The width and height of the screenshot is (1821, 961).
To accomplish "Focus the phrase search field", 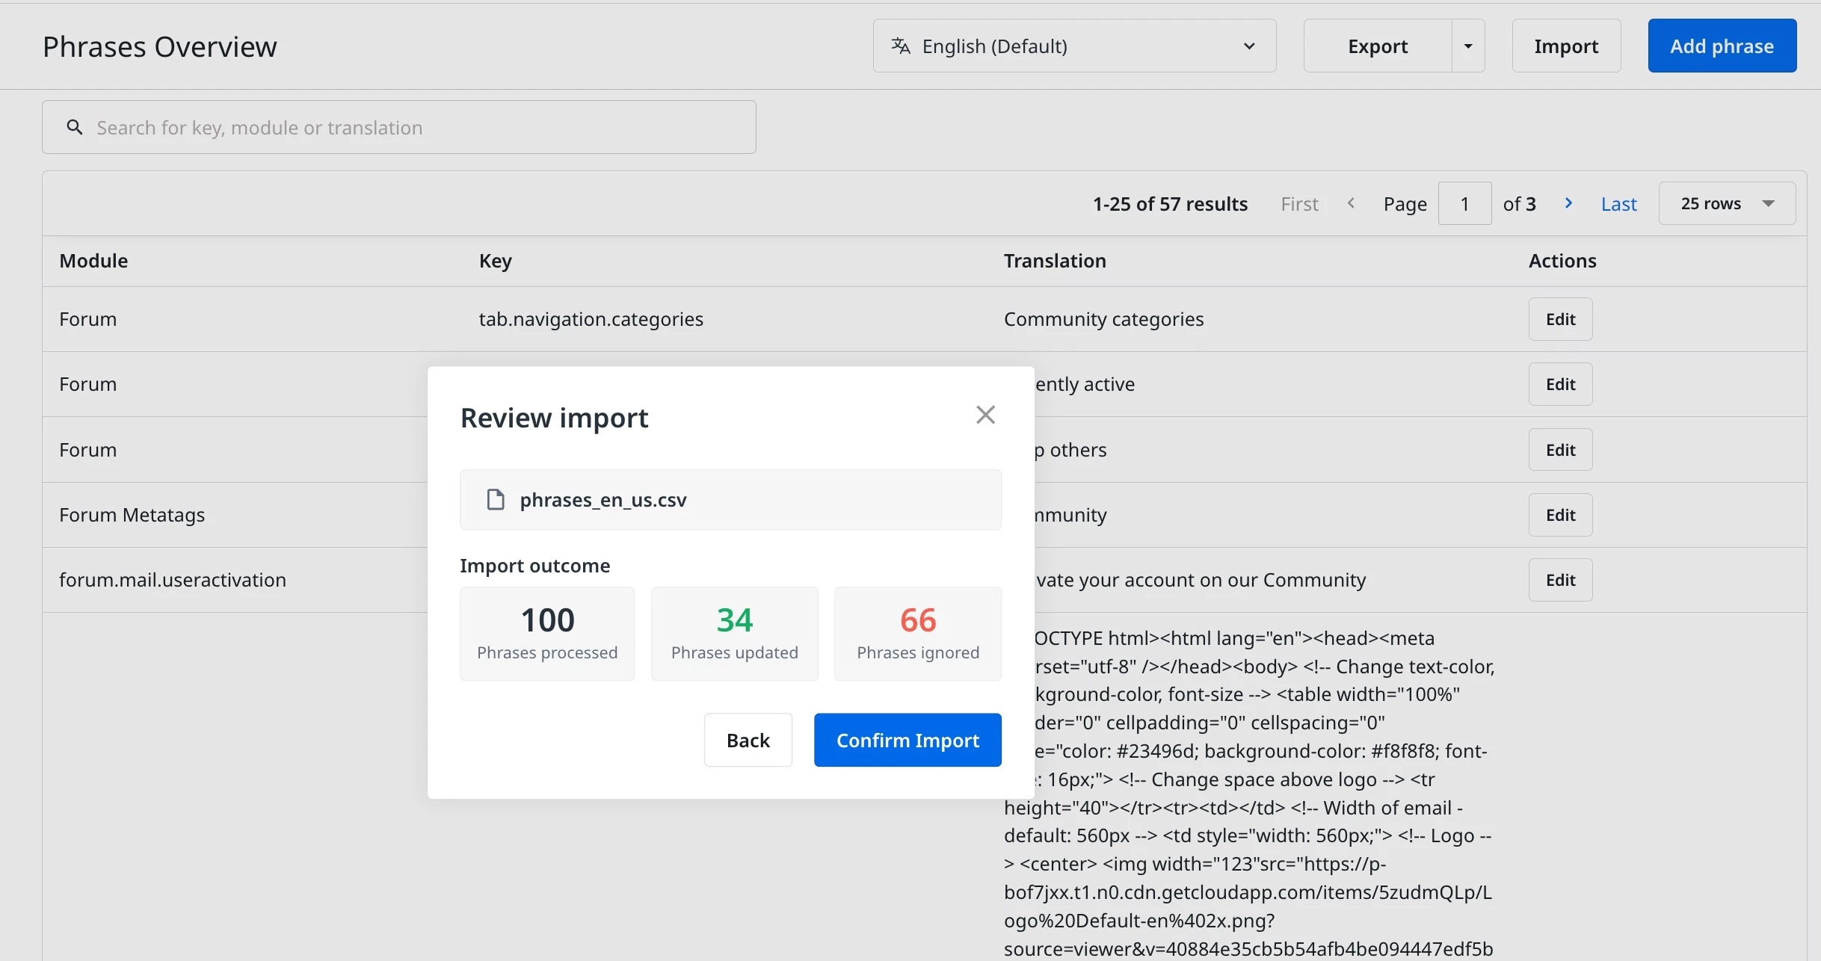I will coord(399,127).
